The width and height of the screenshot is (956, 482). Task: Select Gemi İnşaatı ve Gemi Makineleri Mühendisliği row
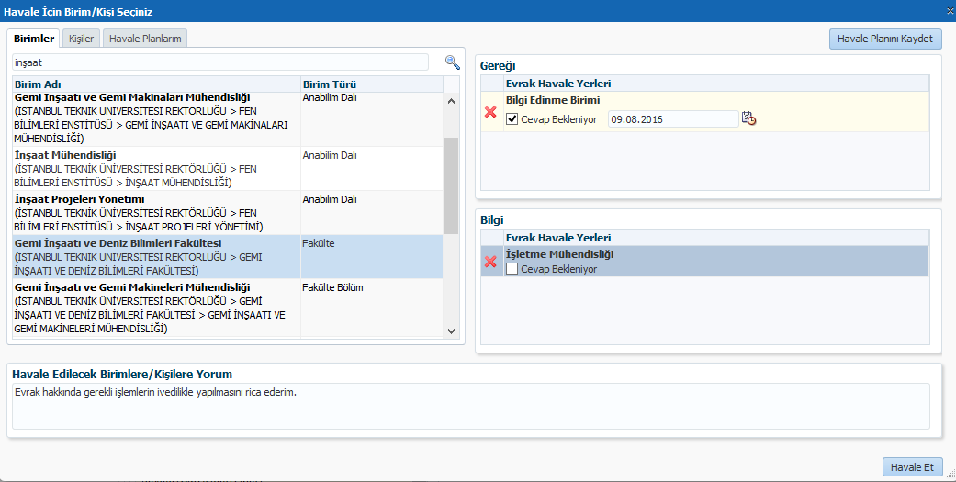(228, 308)
